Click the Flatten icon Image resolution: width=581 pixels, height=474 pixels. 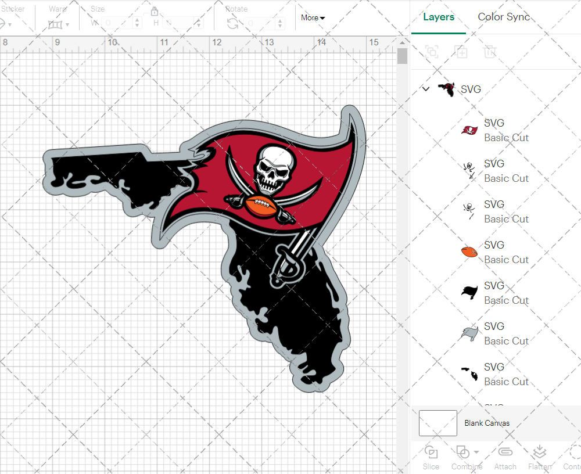[x=540, y=452]
